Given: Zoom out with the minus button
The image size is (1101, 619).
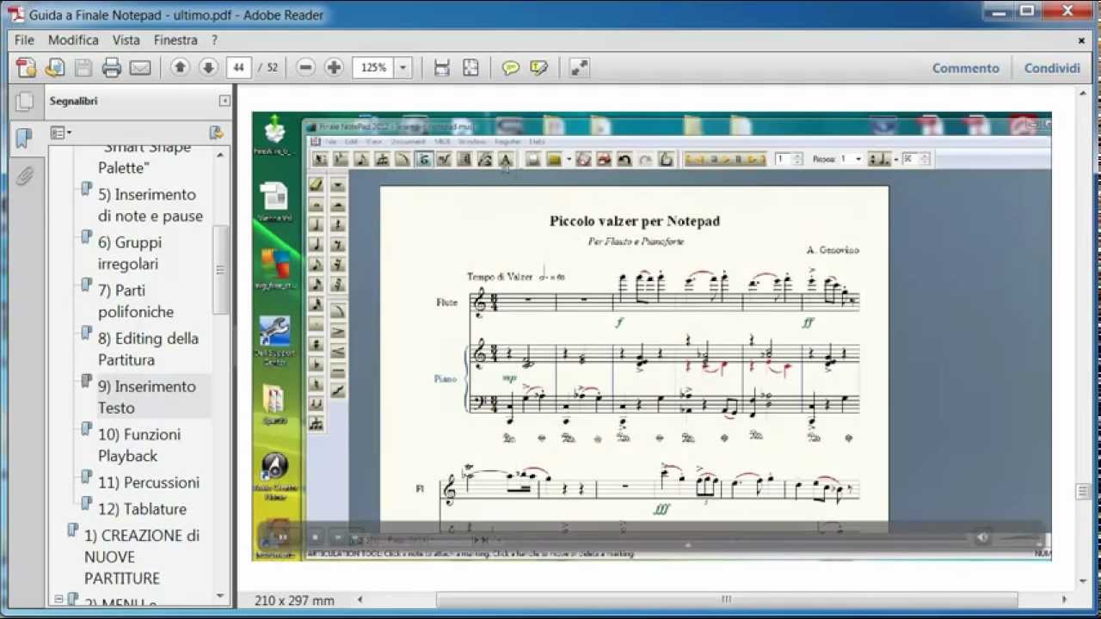Looking at the screenshot, I should click(x=305, y=67).
